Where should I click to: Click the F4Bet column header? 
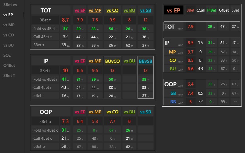pos(211,10)
